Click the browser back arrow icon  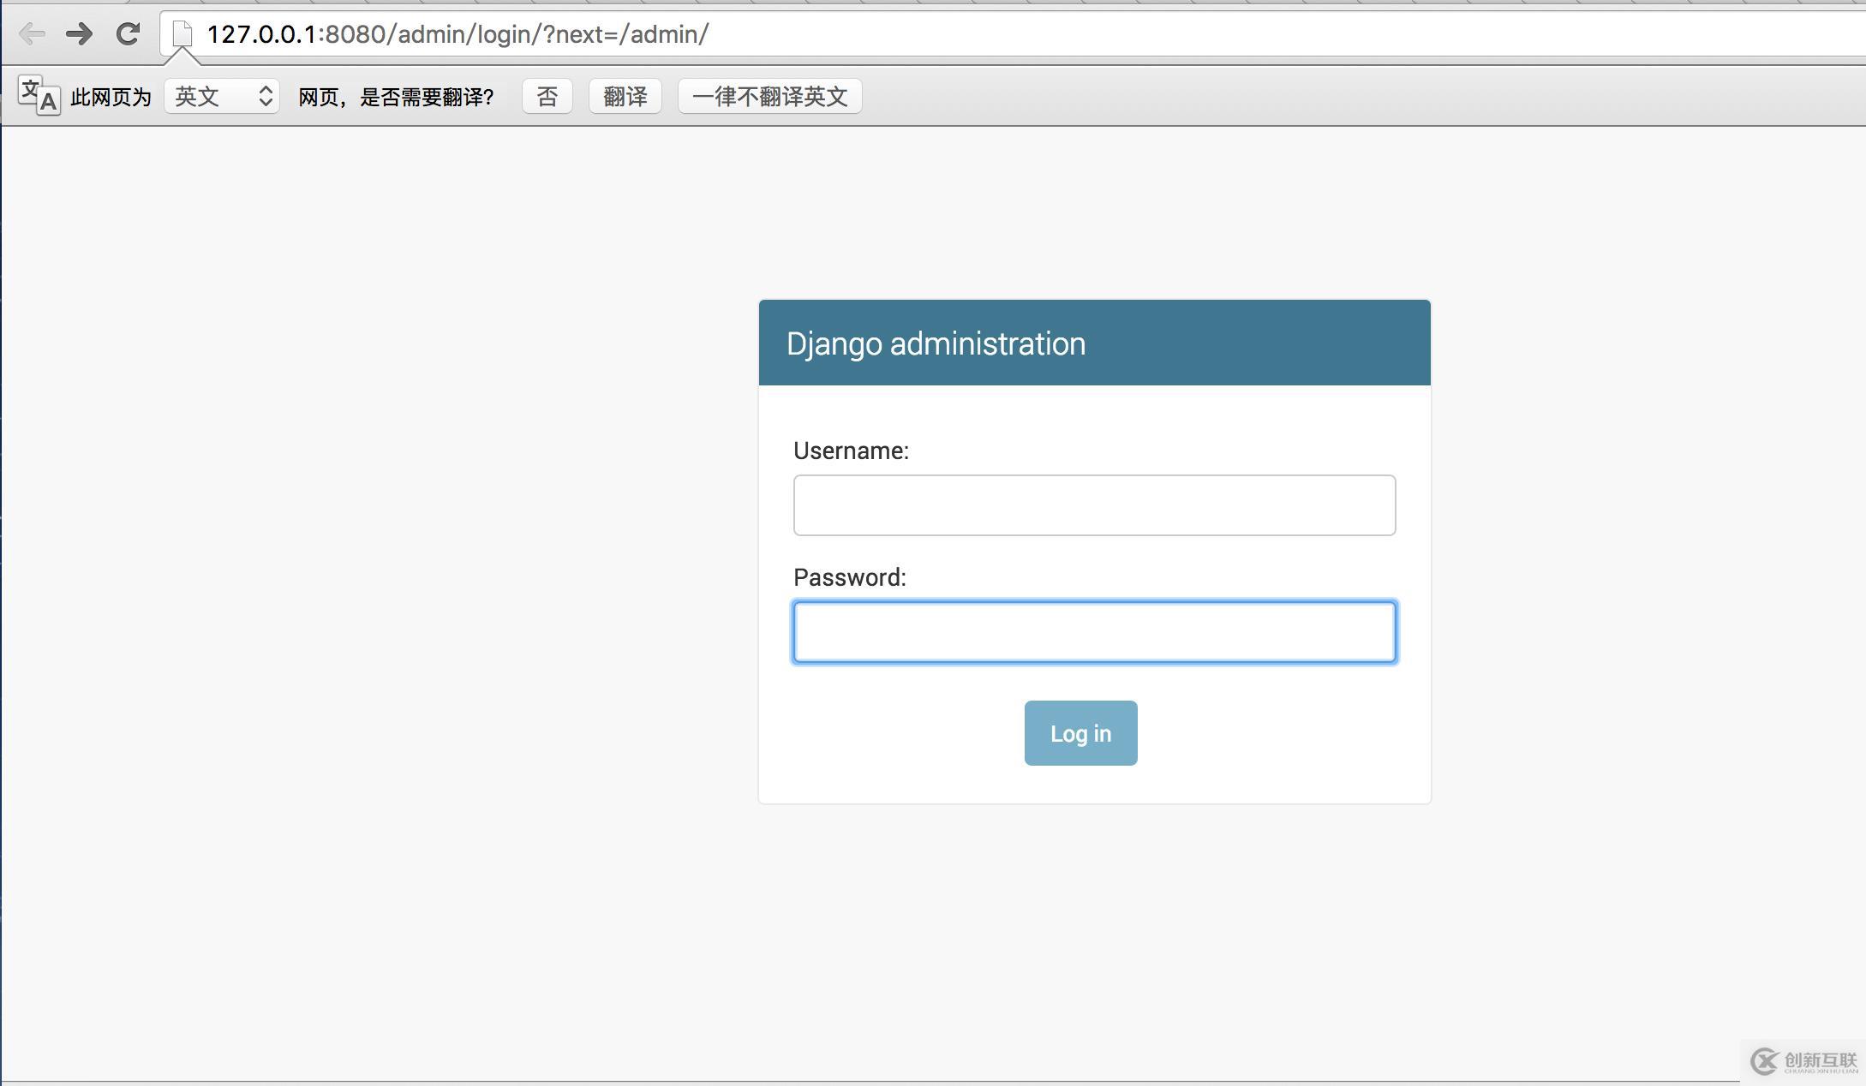coord(32,34)
